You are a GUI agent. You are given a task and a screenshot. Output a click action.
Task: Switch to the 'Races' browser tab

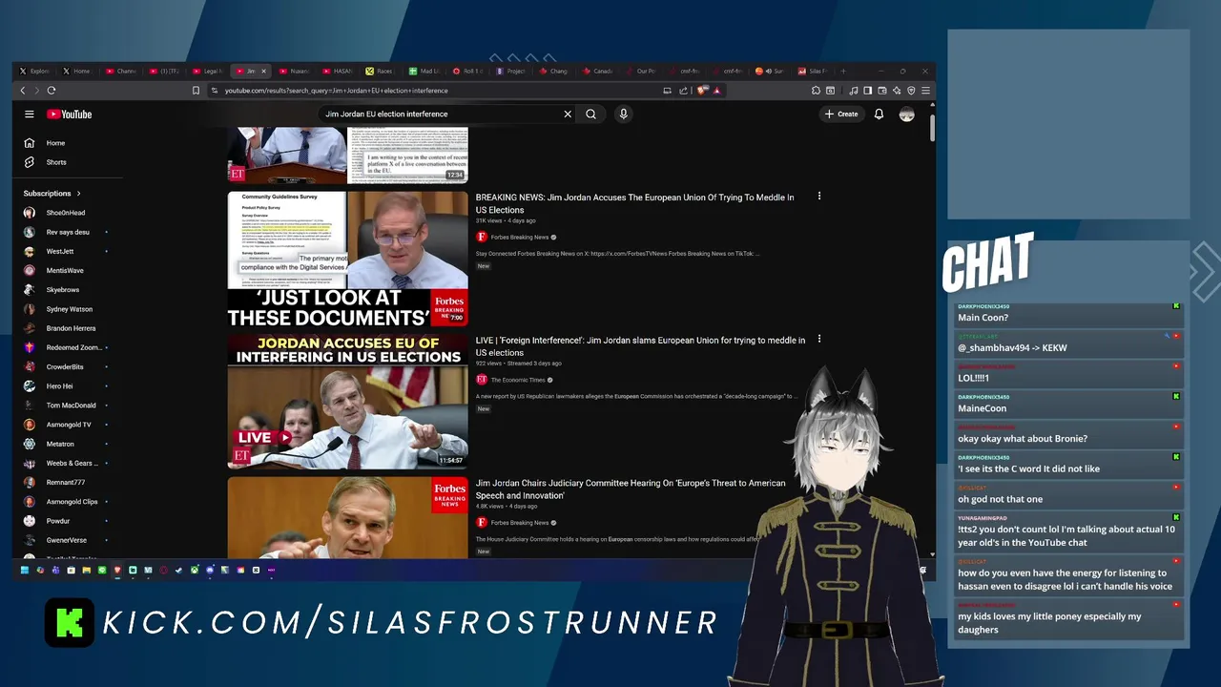point(380,71)
